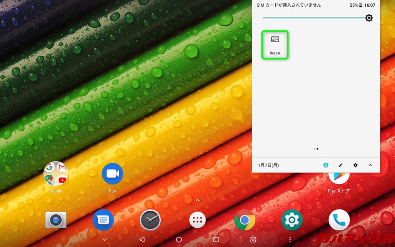Open the navigation bar three-dot menu

290,239
